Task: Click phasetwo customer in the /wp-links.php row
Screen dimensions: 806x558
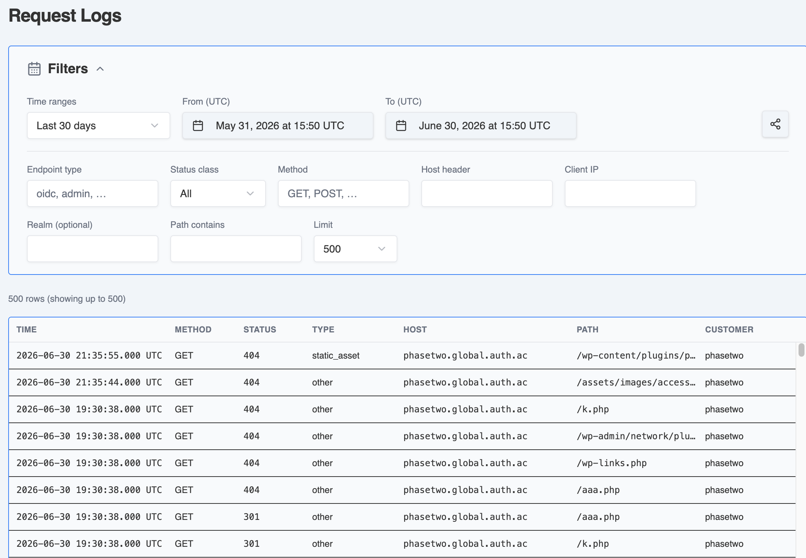Action: pyautogui.click(x=724, y=463)
